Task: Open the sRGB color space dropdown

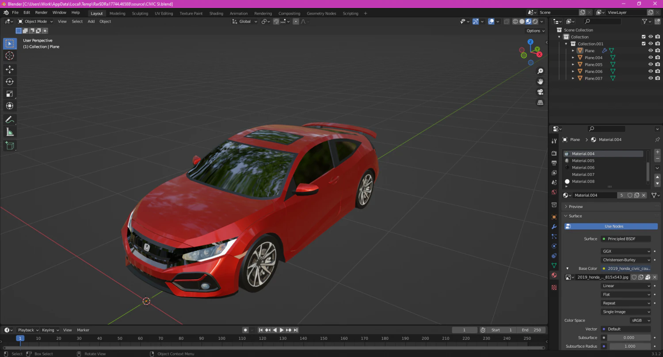Action: tap(640, 320)
